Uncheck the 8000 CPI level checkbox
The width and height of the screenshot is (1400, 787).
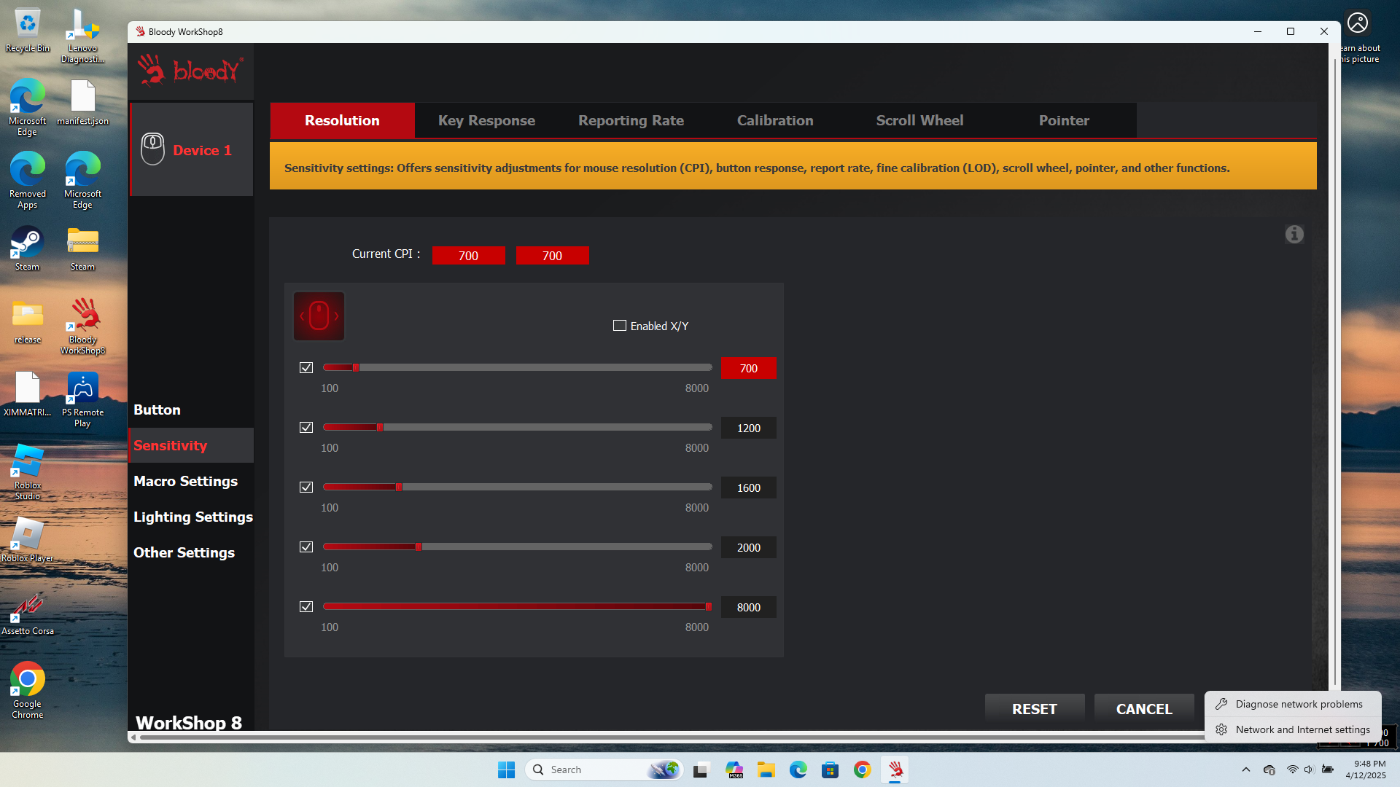(306, 607)
